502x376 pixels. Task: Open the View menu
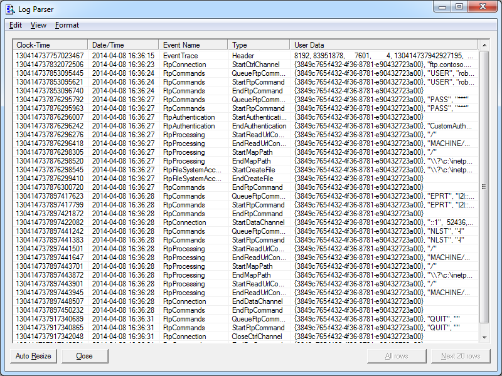(38, 25)
